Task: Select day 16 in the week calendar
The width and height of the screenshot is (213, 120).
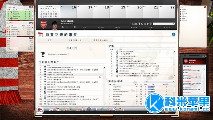Action: click(68, 12)
